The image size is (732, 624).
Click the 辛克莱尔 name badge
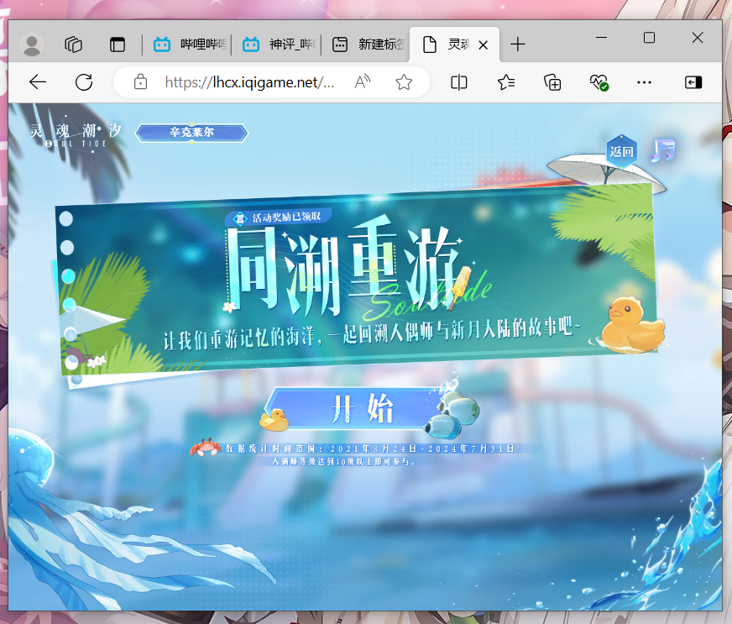(x=191, y=133)
